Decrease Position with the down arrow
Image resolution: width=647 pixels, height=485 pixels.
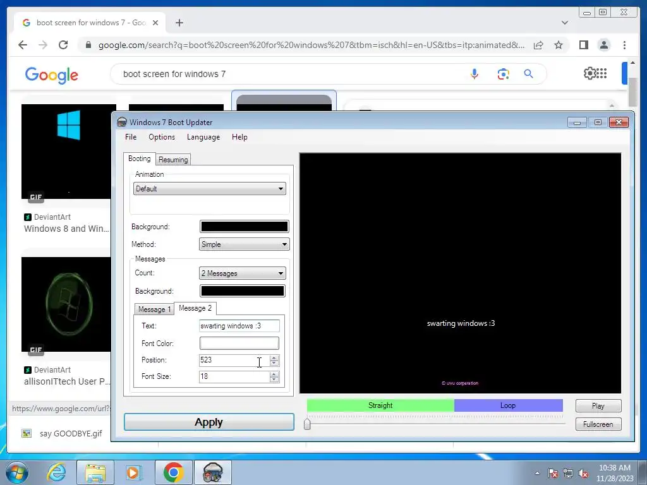coord(274,363)
